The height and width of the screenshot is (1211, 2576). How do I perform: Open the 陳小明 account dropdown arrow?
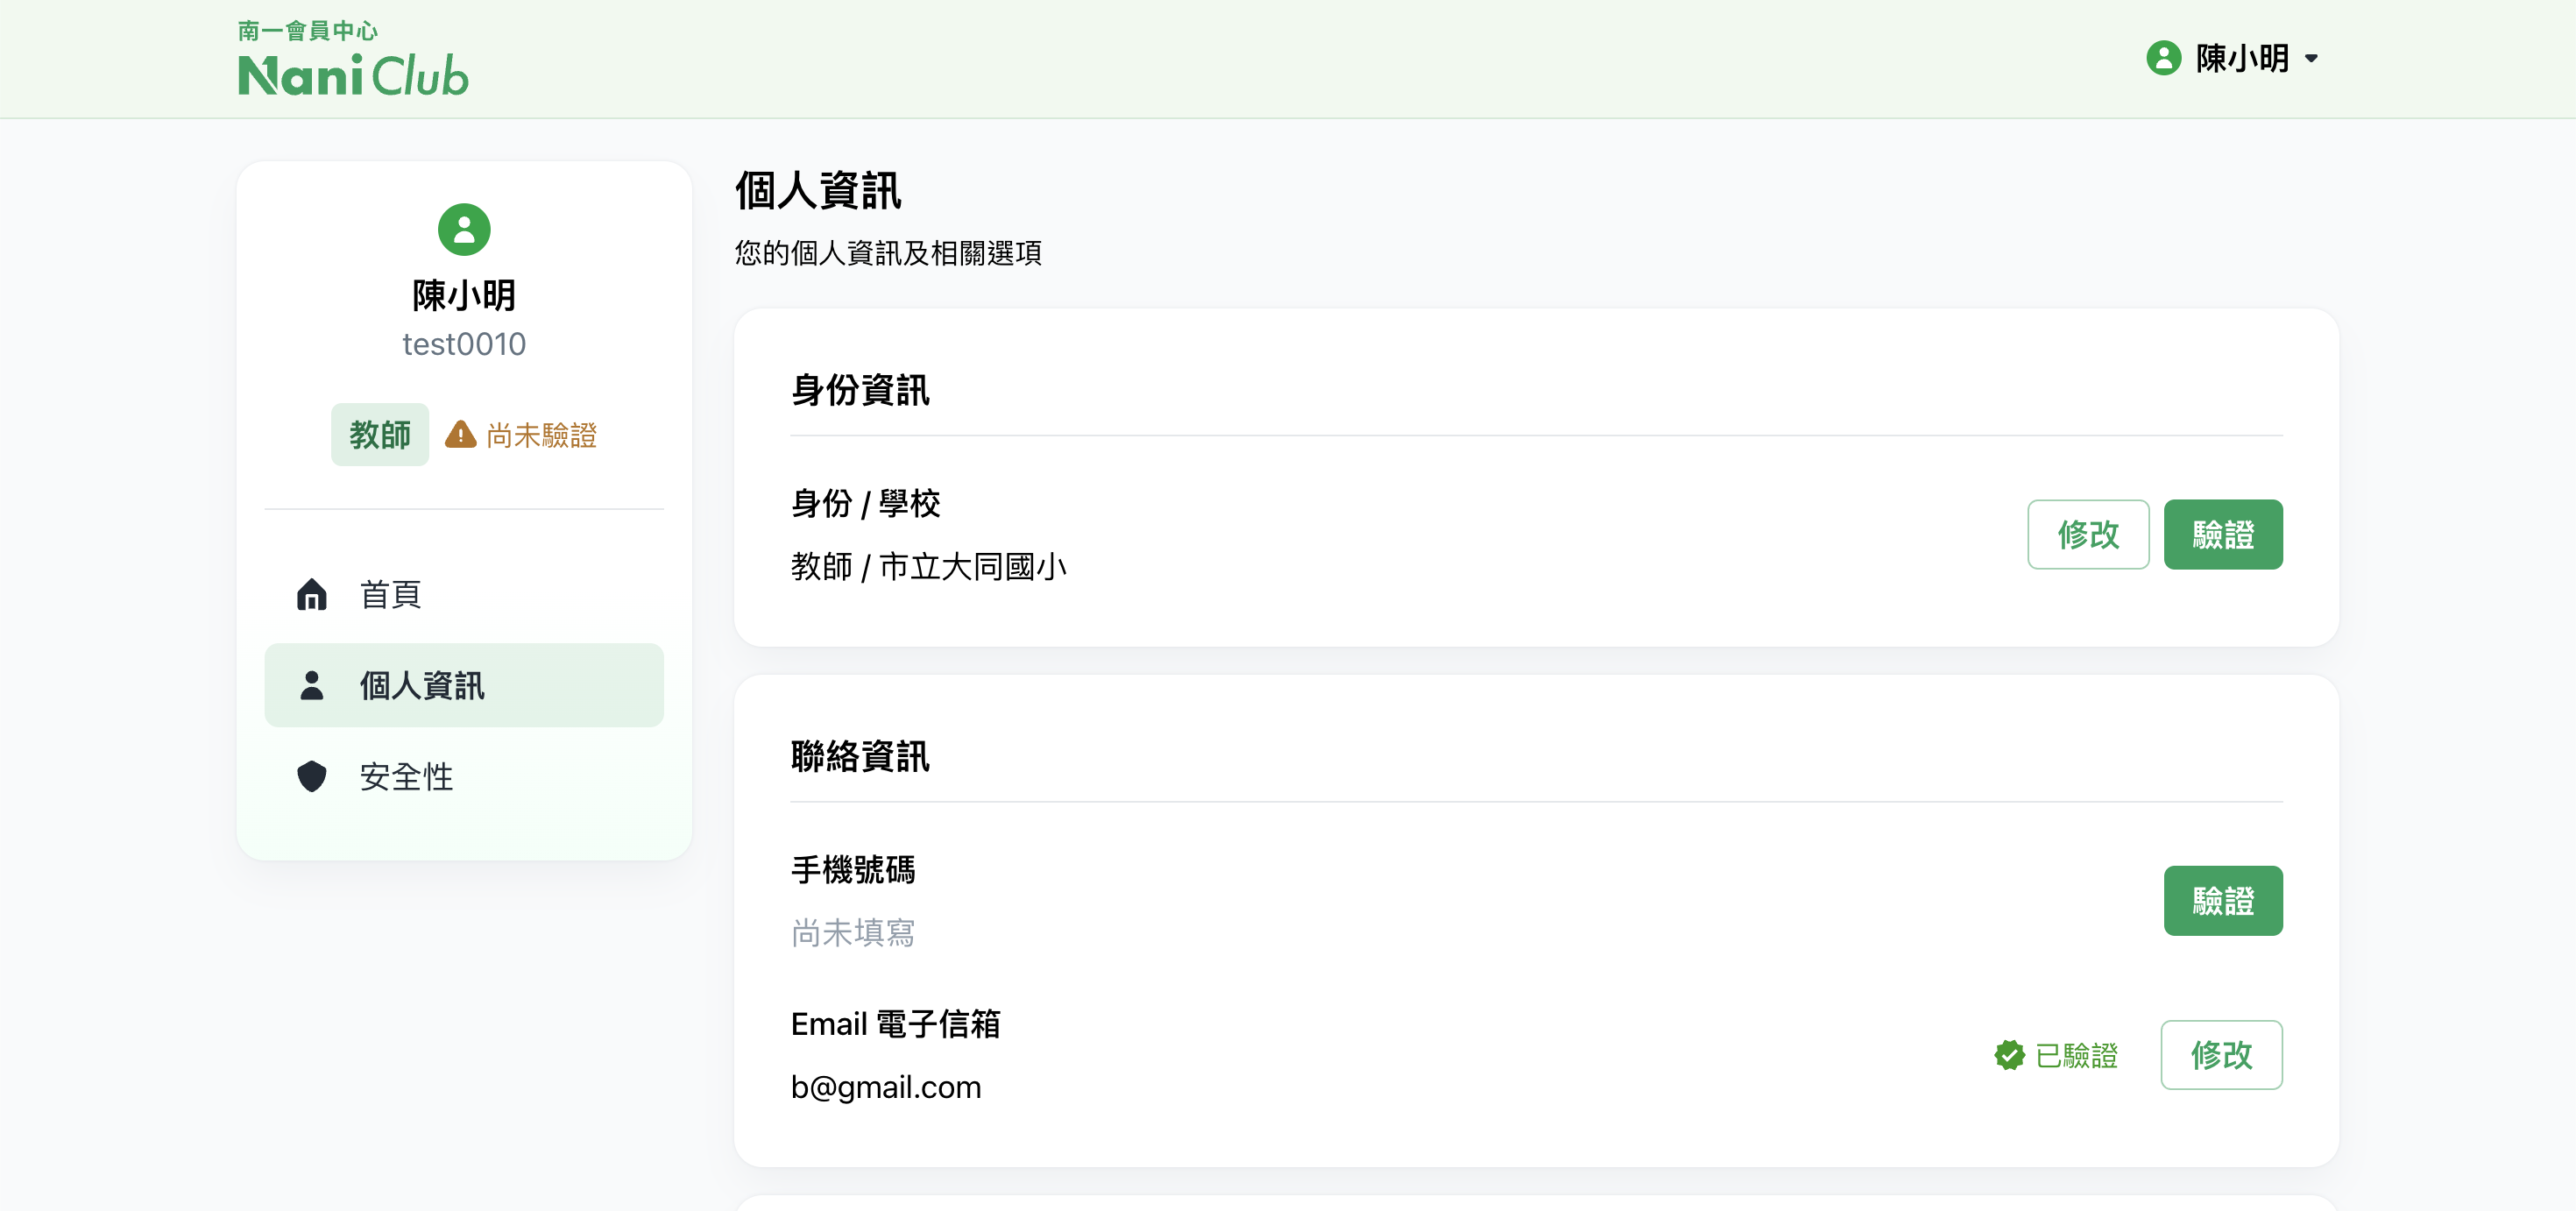point(2311,59)
